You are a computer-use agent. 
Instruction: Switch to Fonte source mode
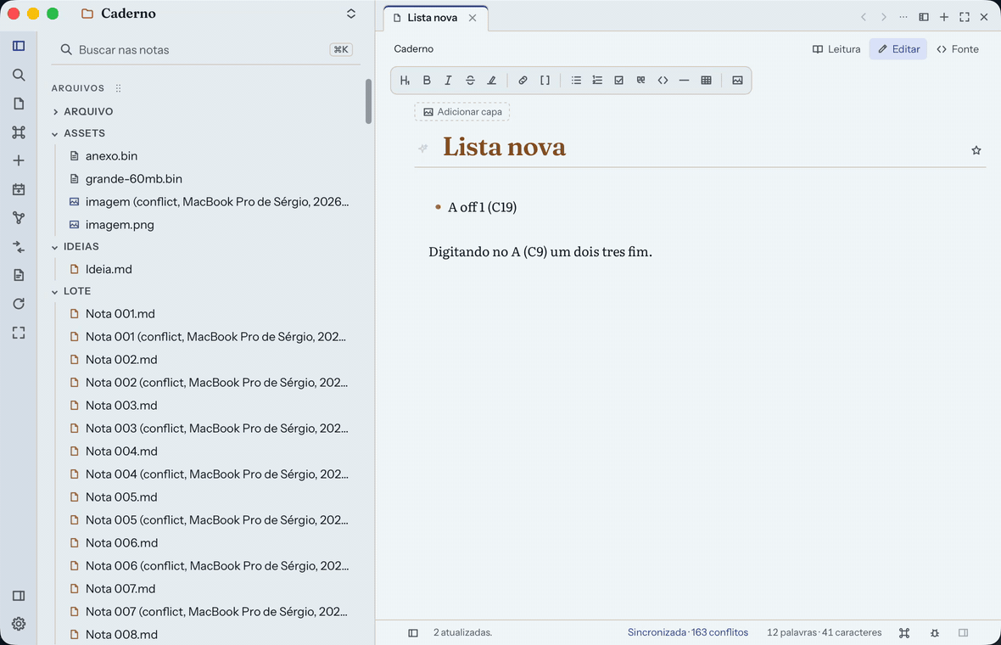click(958, 49)
